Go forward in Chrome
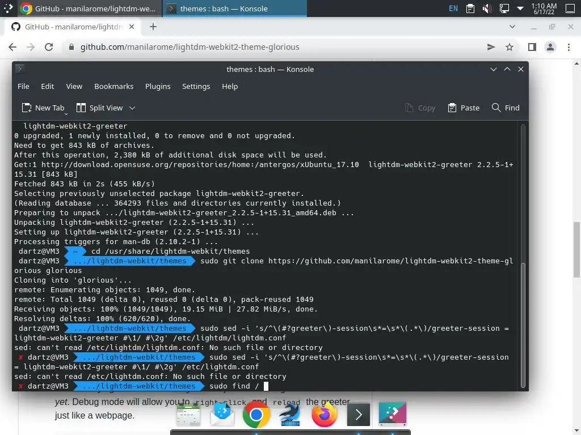 click(31, 47)
